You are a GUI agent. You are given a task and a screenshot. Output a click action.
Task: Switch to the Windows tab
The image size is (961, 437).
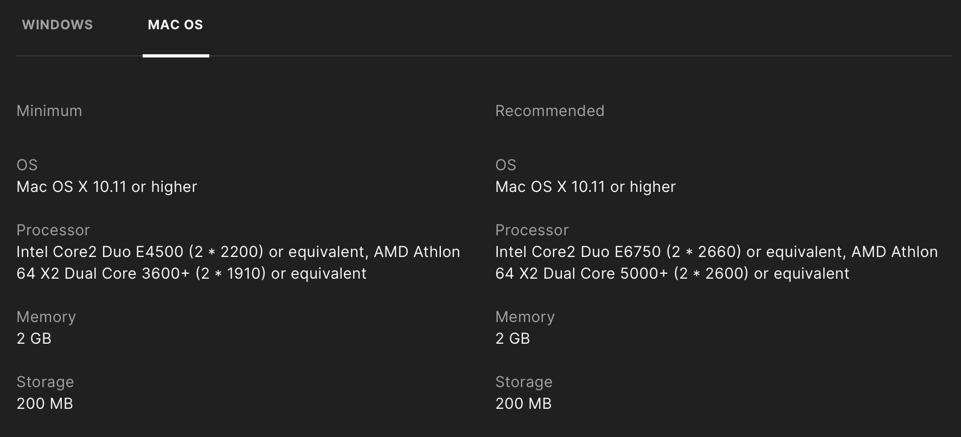[57, 25]
